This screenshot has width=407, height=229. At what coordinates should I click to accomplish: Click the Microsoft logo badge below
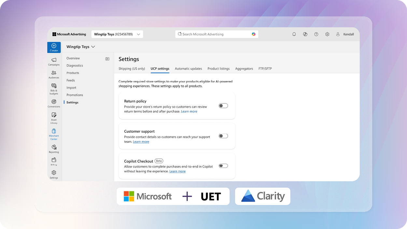(148, 196)
